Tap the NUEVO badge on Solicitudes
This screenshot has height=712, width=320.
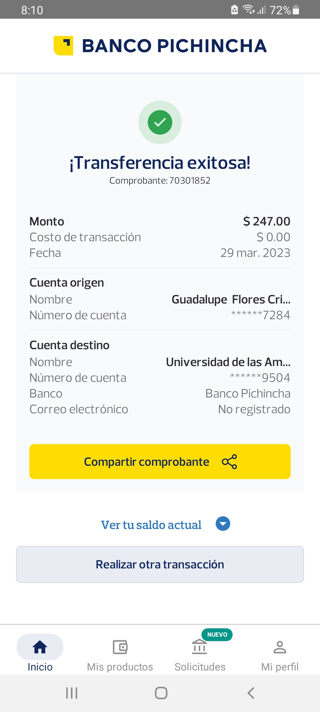tap(217, 635)
